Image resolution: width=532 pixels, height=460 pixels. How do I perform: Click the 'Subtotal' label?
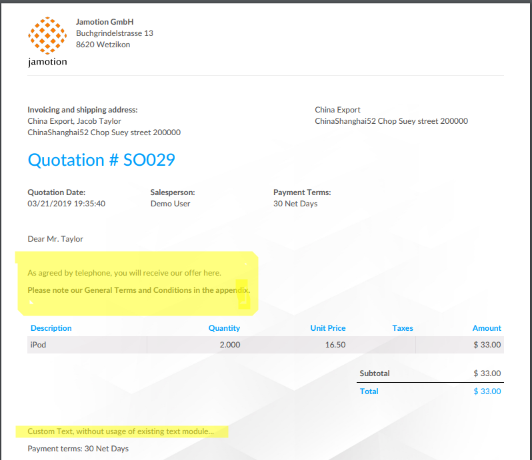[x=375, y=373]
